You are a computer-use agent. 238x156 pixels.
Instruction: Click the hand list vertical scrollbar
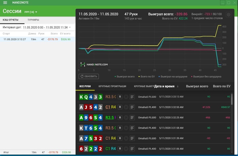pyautogui.click(x=232, y=99)
